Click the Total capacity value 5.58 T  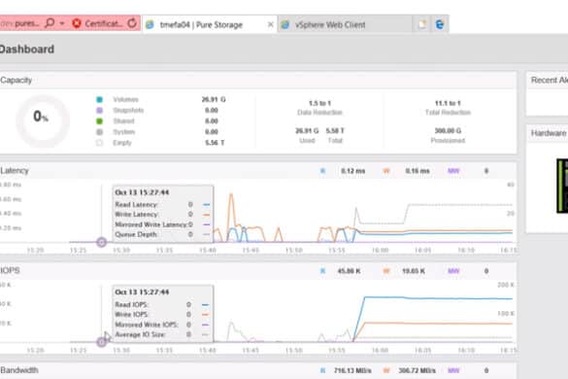click(x=335, y=130)
